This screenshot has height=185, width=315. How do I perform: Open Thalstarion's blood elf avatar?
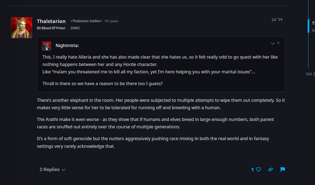[x=22, y=28]
